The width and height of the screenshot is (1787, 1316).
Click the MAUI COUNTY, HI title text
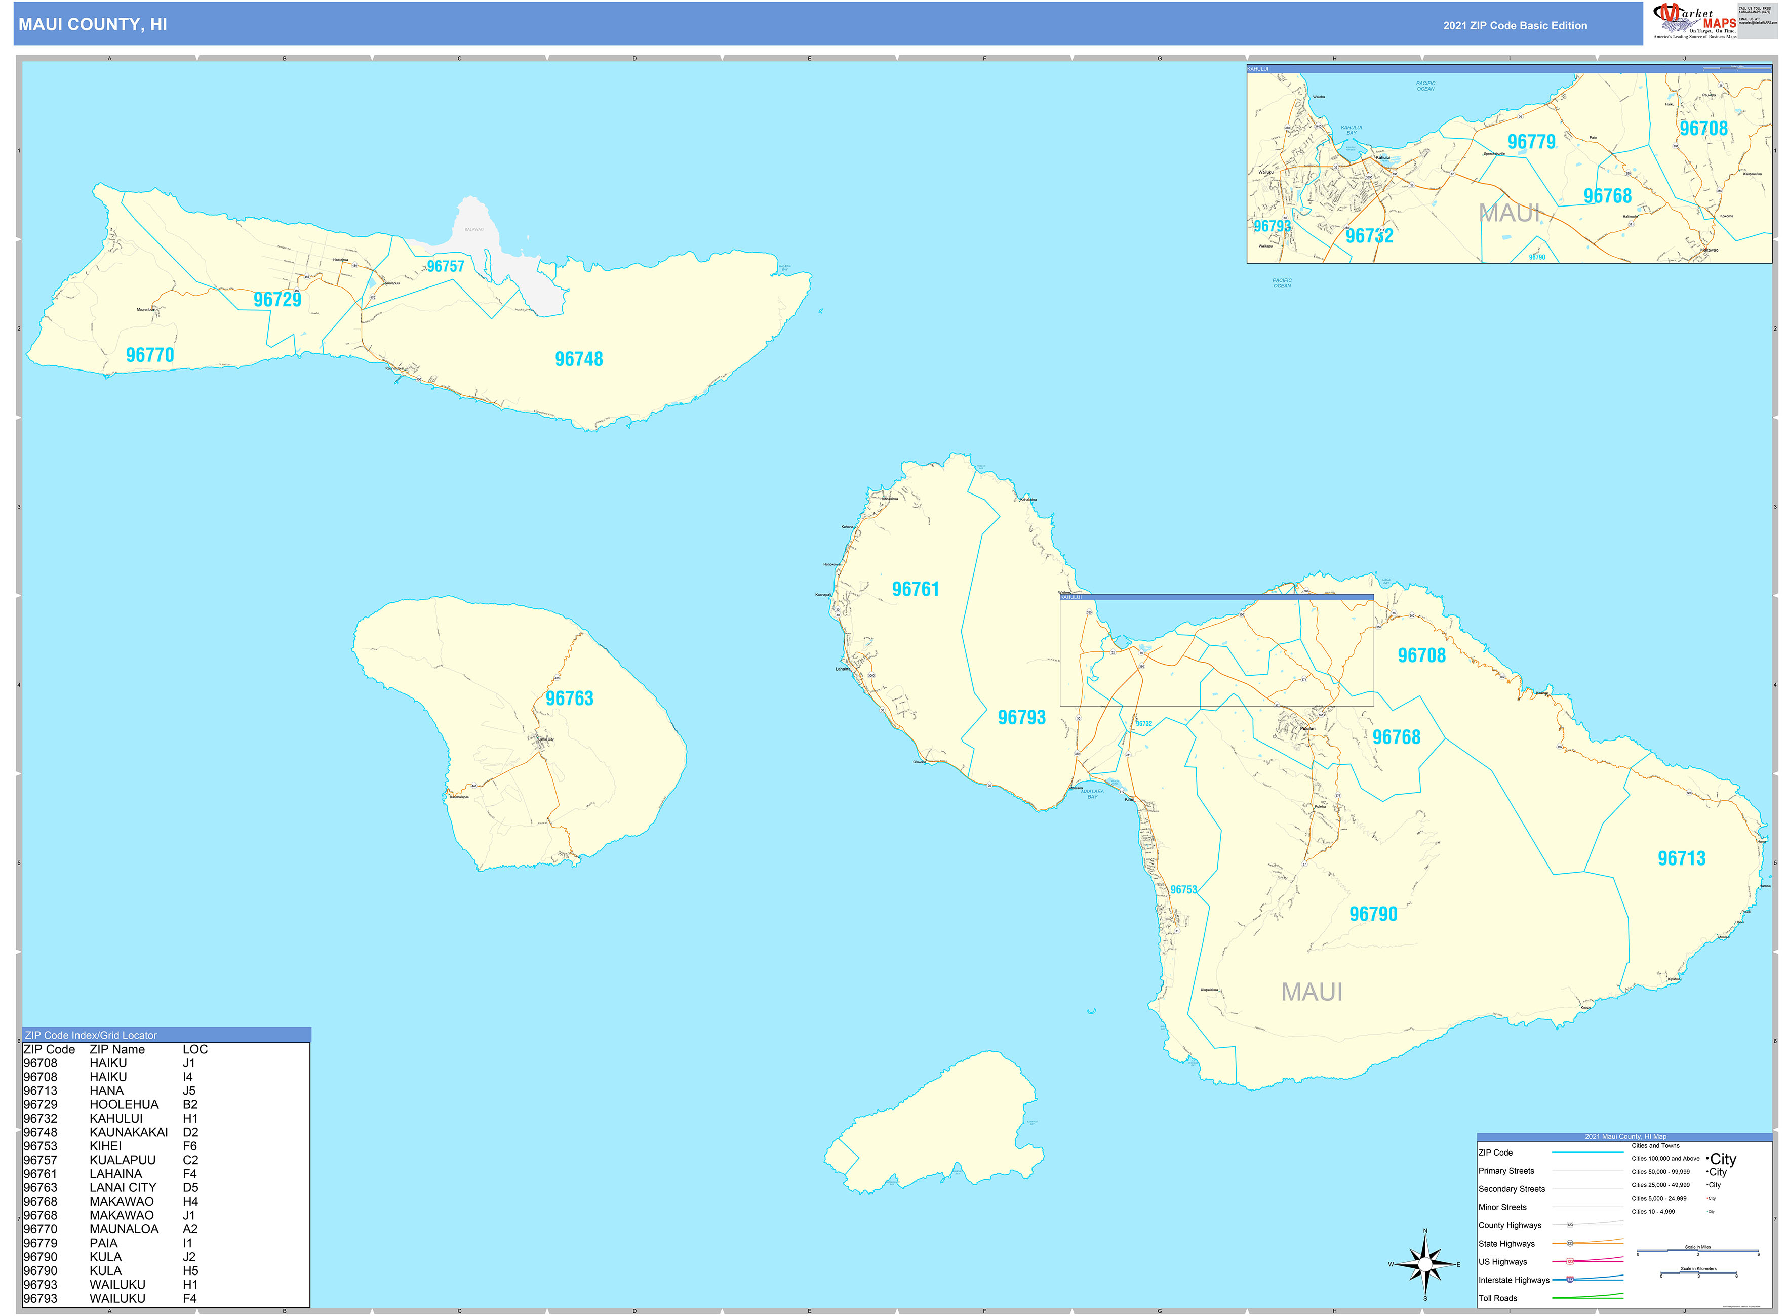[93, 25]
